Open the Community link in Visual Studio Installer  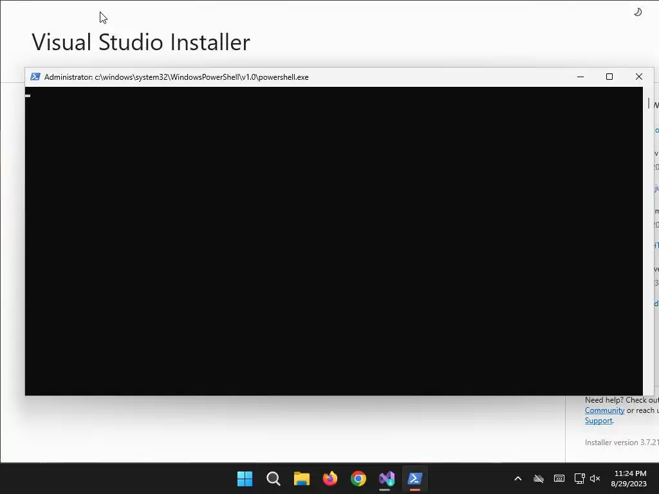[604, 410]
